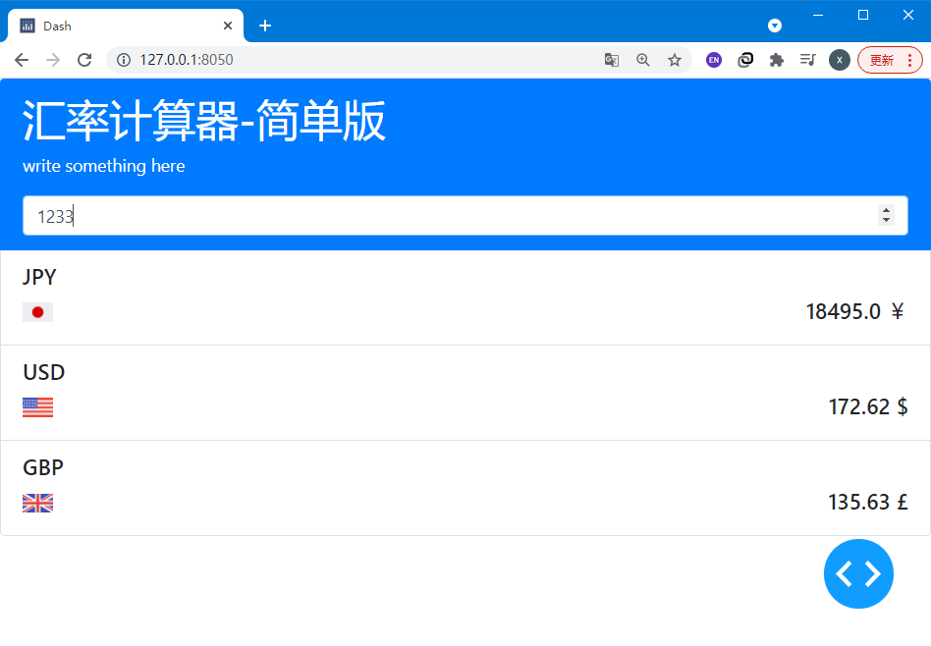Open the translate page icon
Viewport: 931px width, 646px height.
(612, 59)
